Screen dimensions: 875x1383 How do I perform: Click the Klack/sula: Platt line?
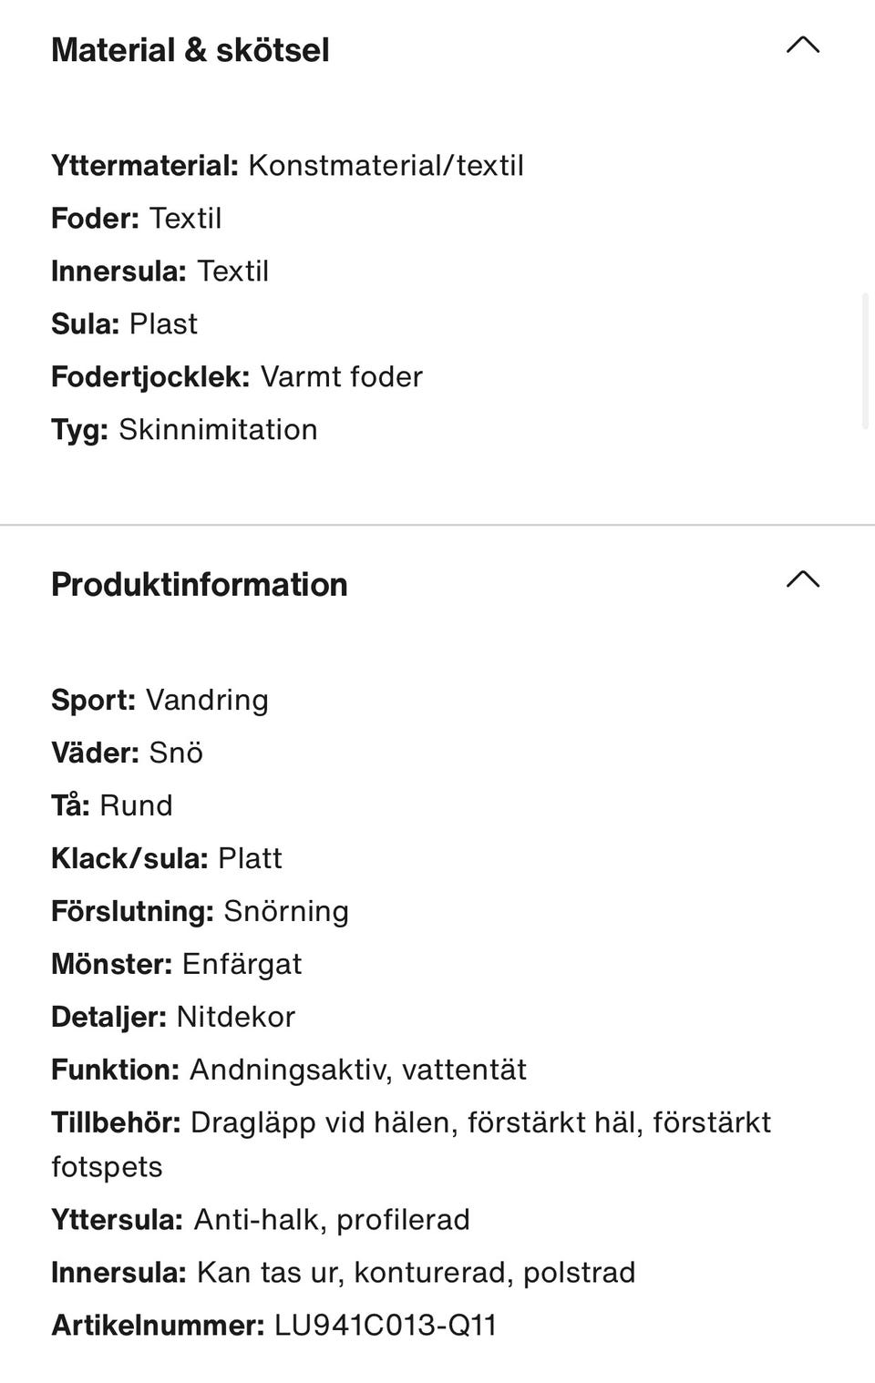(167, 859)
